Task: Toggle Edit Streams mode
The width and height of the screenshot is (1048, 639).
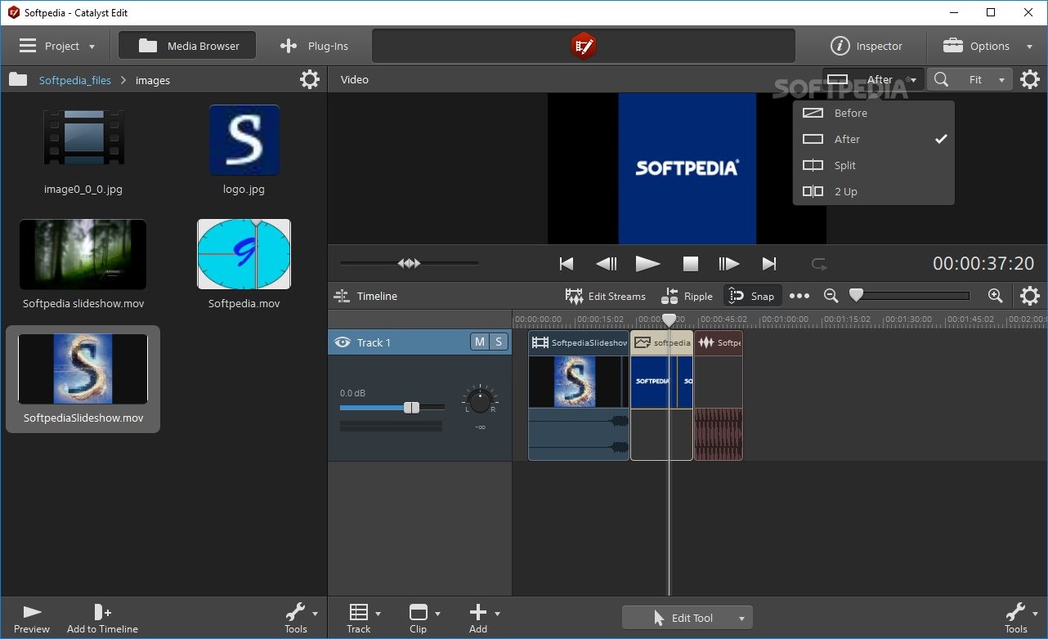Action: coord(606,296)
